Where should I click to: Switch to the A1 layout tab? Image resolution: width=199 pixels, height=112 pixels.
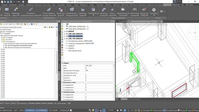coord(129,99)
